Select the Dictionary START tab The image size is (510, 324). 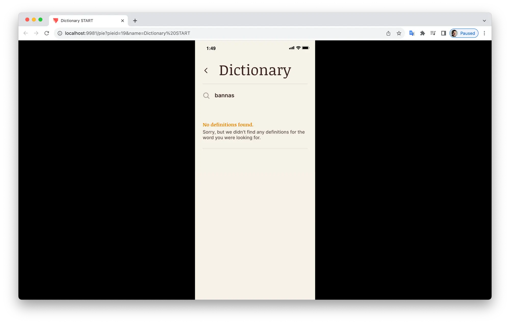coord(82,21)
